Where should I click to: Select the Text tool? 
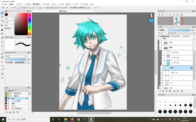[x=2, y=62]
